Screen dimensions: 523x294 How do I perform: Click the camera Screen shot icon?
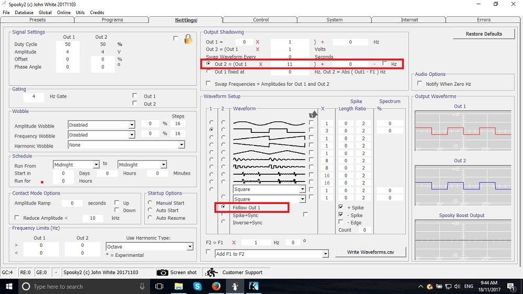(163, 273)
